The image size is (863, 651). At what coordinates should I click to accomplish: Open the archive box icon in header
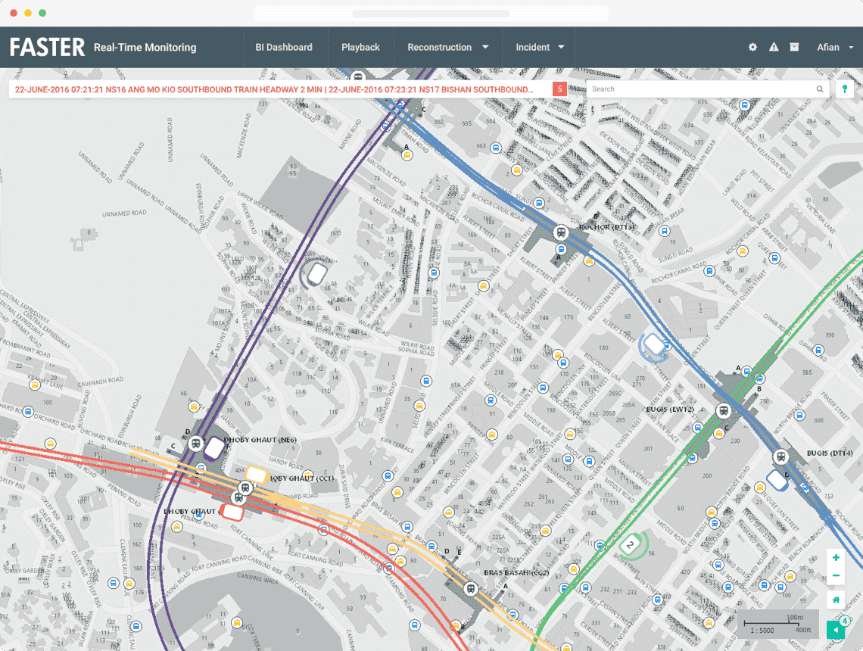pos(794,47)
